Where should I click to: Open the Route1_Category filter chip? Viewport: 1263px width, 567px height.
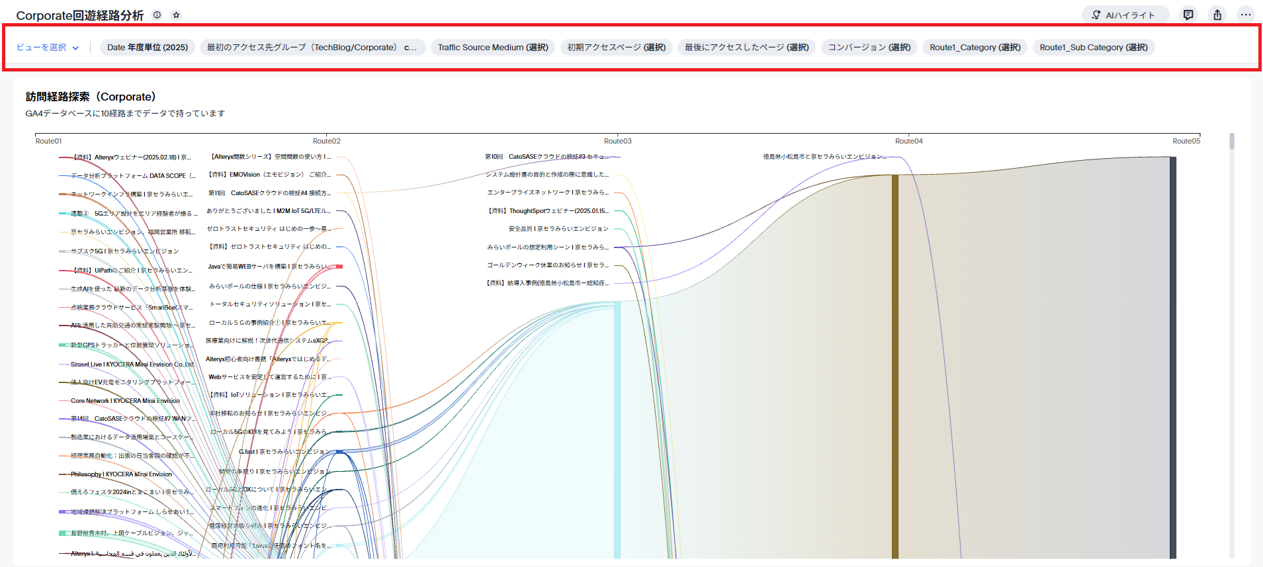pyautogui.click(x=975, y=48)
